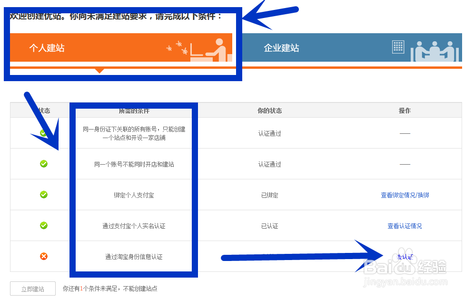Click the red cross icon beside 通过淘宝身份信息认证

tap(44, 256)
